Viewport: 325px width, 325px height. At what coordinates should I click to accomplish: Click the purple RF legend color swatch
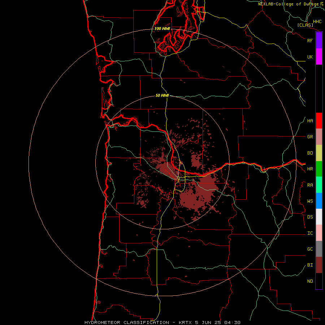pos(319,40)
